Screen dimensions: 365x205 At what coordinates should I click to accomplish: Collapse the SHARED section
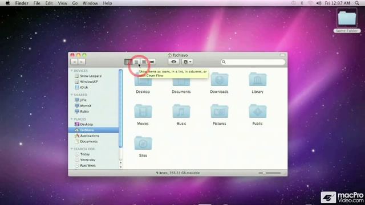[72, 95]
